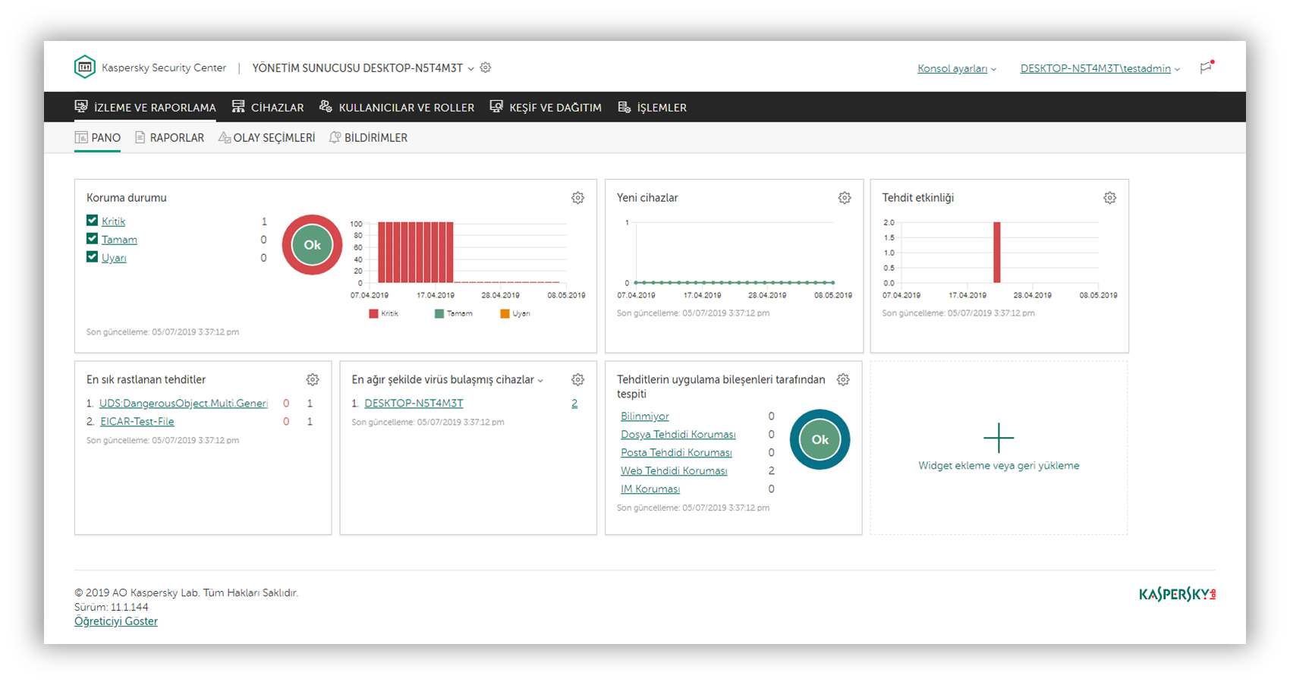The image size is (1290, 685).
Task: Click the Kaspersky brand logo in footer
Action: point(1177,594)
